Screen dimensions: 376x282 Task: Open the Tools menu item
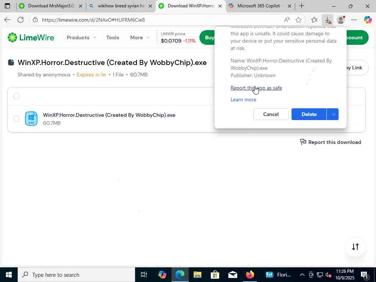[113, 37]
